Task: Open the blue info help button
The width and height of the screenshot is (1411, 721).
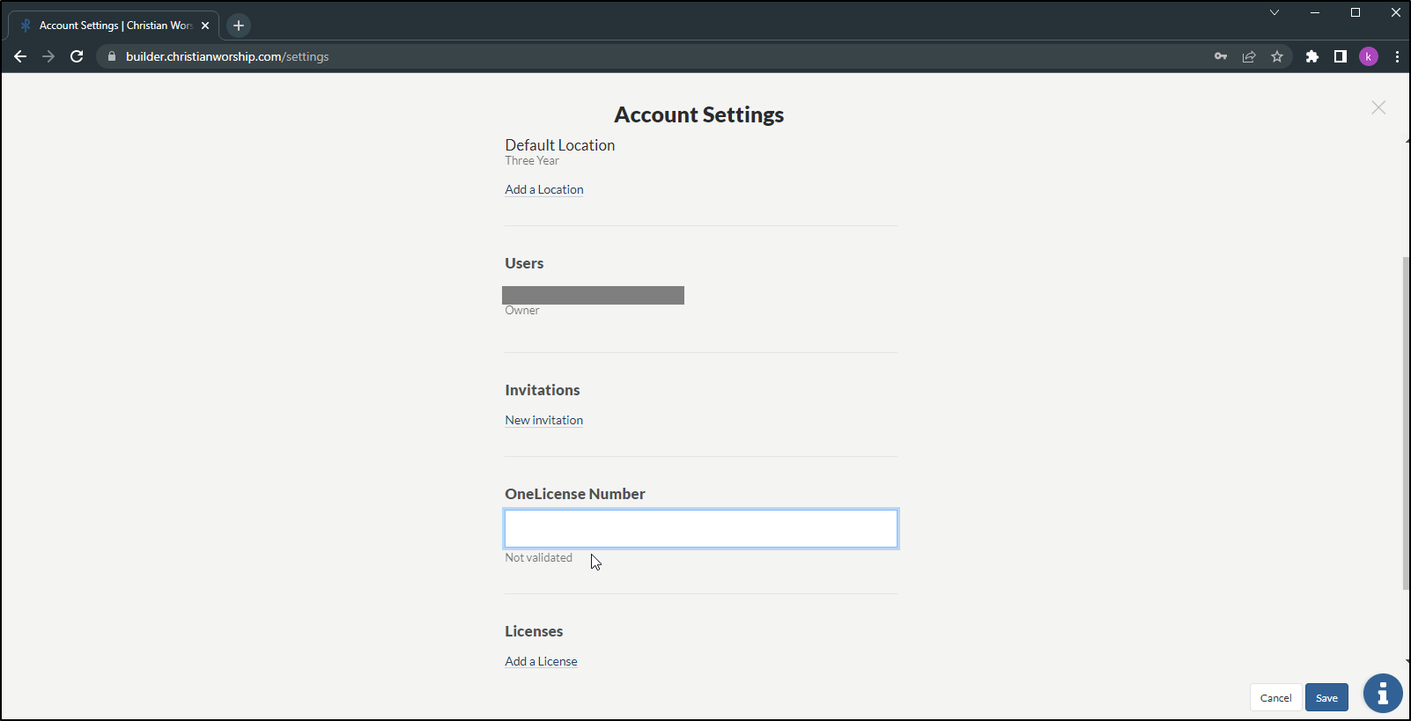Action: click(1383, 694)
